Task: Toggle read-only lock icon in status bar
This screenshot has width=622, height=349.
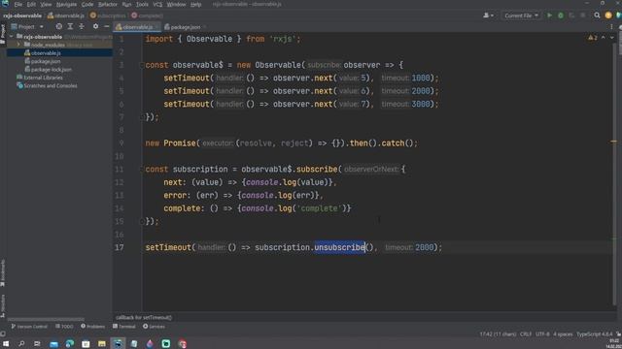Action: click(x=618, y=333)
